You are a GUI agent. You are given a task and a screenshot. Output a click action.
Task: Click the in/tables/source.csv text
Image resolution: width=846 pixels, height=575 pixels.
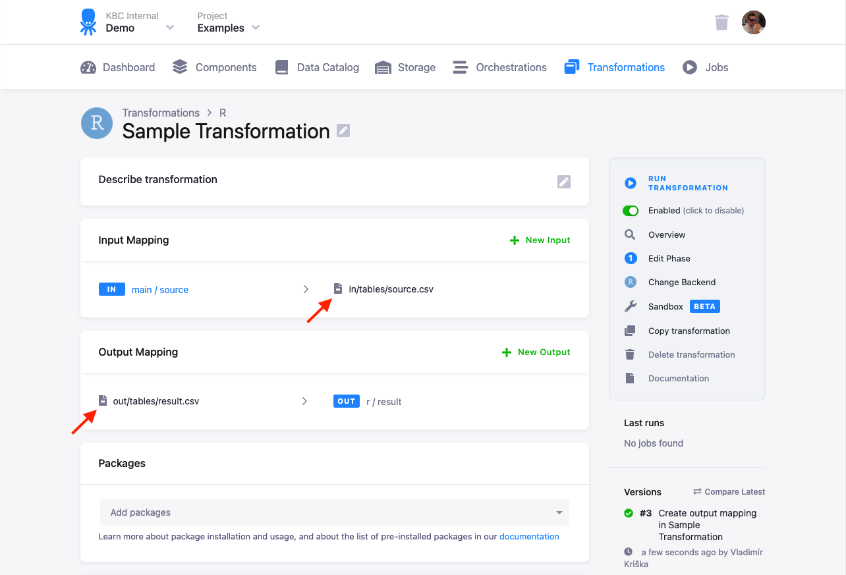point(391,289)
